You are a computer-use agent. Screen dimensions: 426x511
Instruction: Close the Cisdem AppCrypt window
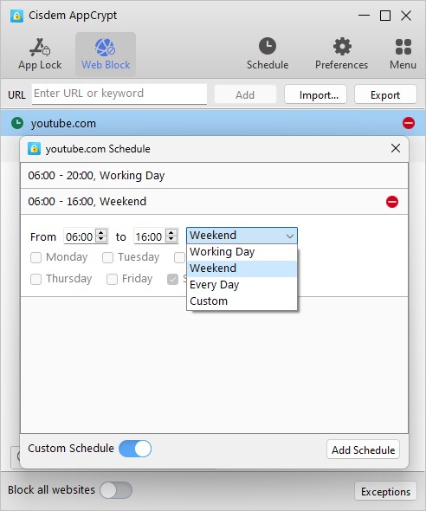click(406, 16)
